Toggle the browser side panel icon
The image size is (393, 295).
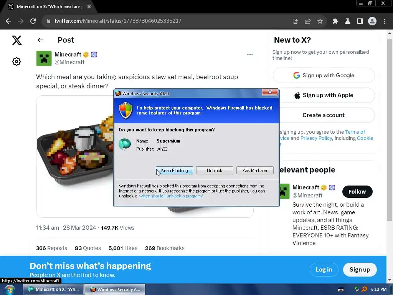pos(360,22)
